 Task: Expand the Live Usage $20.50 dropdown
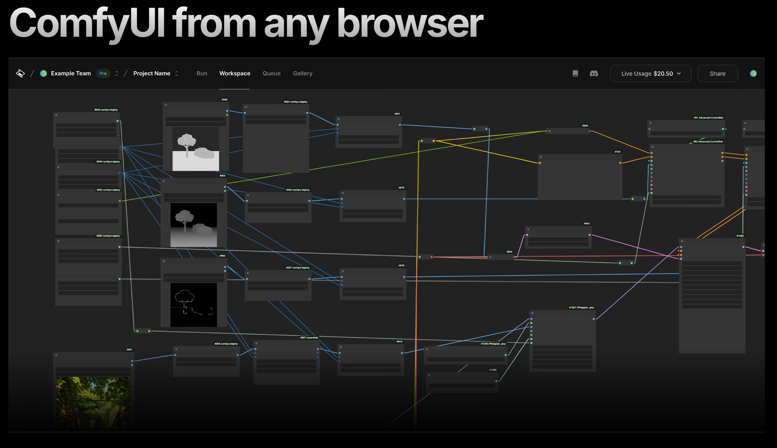click(x=650, y=73)
